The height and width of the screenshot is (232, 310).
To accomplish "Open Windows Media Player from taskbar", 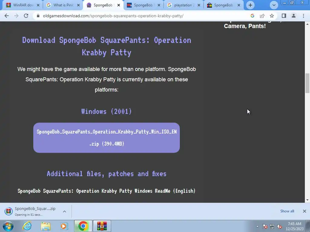I will click(x=64, y=226).
